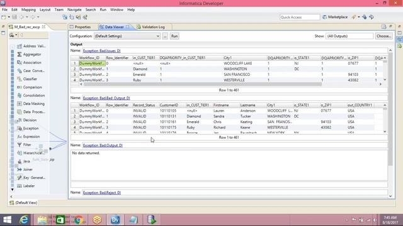The height and width of the screenshot is (226, 403).
Task: Select the Labeler transformation
Action: 26,186
